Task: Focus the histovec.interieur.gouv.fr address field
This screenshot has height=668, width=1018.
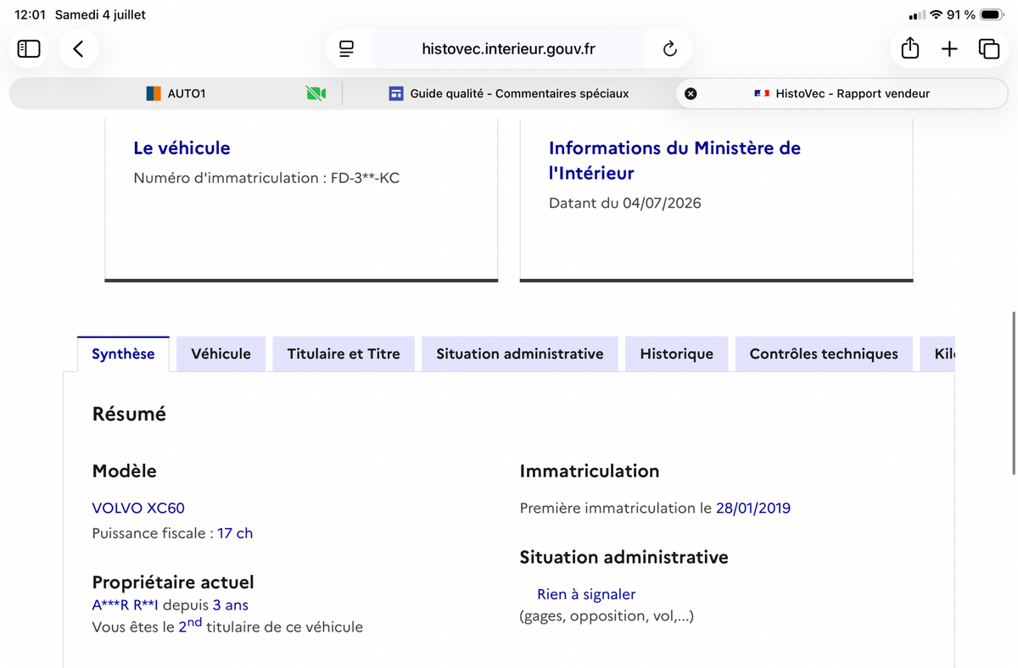Action: click(x=508, y=49)
